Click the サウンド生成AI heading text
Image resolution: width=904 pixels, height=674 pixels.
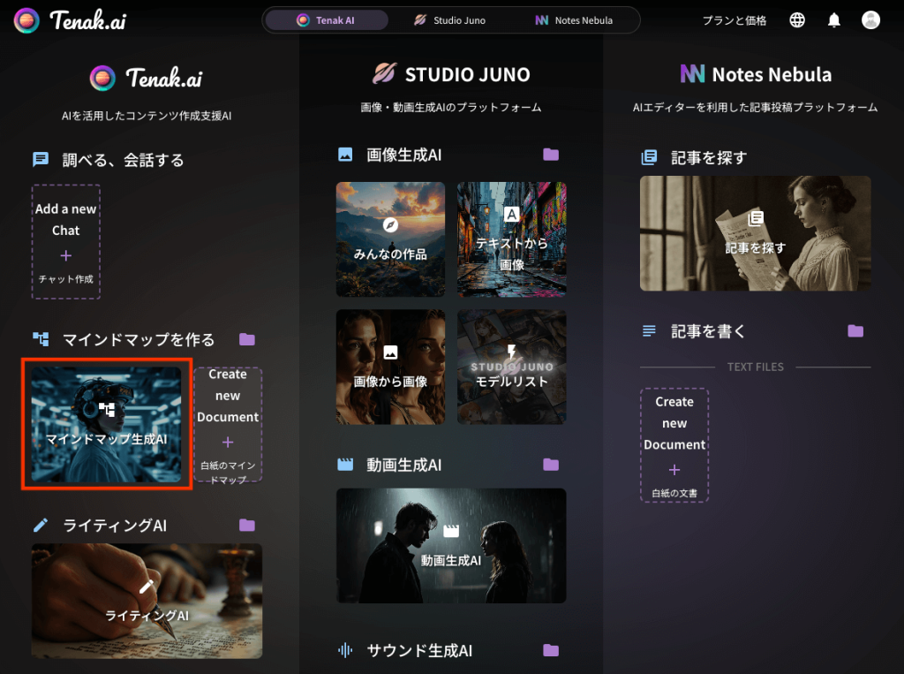tap(419, 650)
